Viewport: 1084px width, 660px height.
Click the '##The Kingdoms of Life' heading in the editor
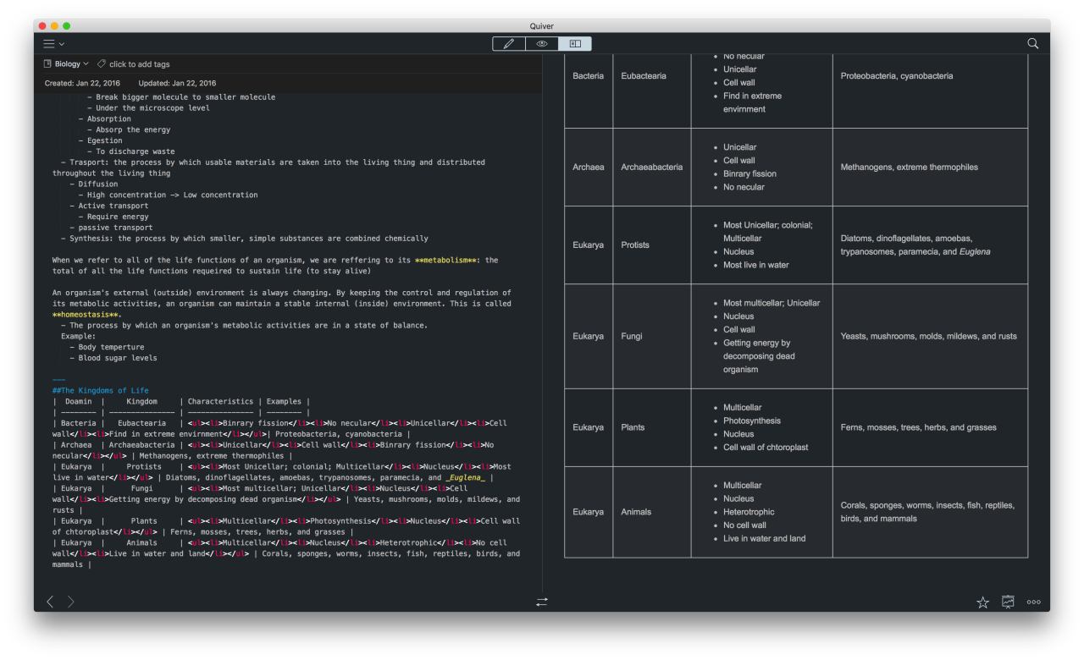coord(100,391)
